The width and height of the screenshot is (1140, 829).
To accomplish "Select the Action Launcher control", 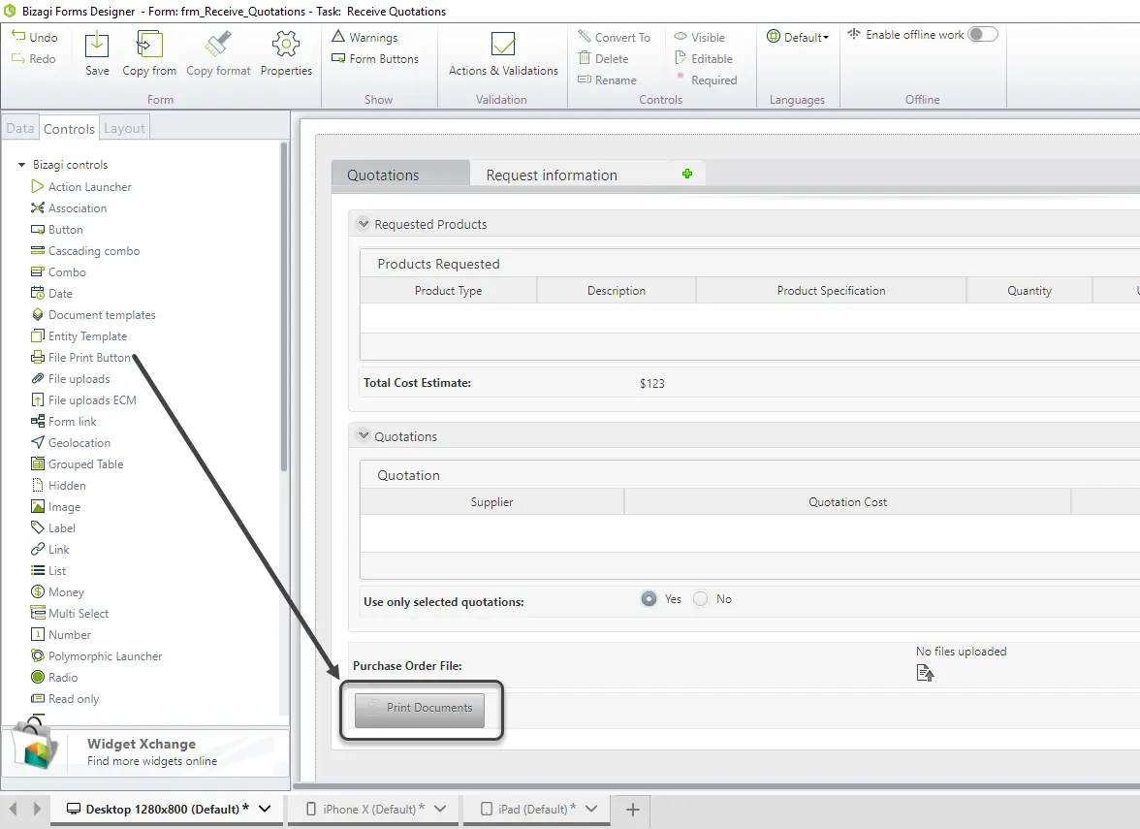I will point(81,187).
